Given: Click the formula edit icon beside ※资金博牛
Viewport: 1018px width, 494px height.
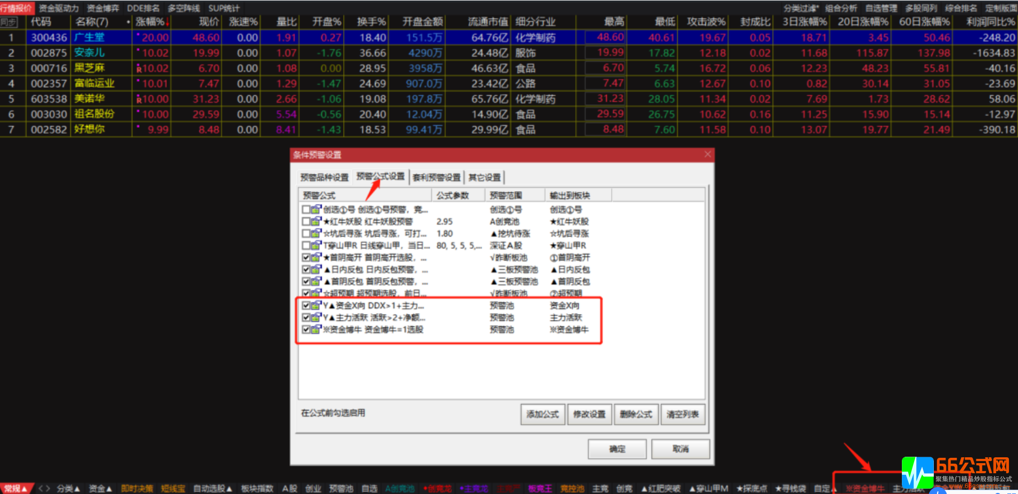Looking at the screenshot, I should point(315,329).
